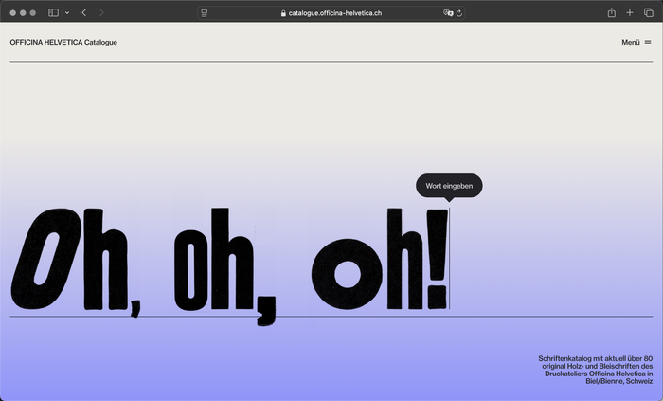
Task: Click the forward navigation arrow
Action: 102,12
